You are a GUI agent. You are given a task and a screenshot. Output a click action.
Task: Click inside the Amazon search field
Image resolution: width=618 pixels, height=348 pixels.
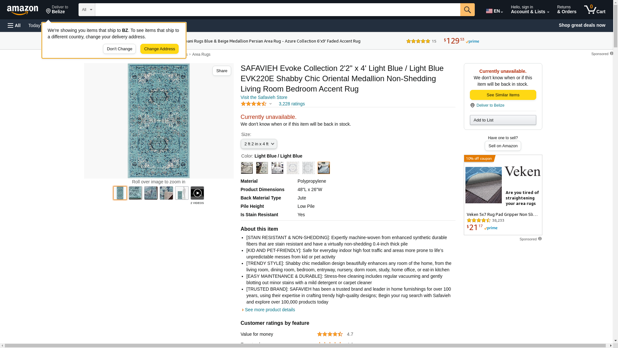click(277, 10)
